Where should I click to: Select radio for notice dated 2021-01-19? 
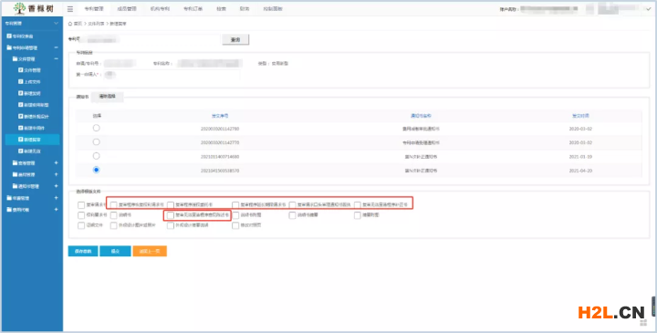coord(97,156)
